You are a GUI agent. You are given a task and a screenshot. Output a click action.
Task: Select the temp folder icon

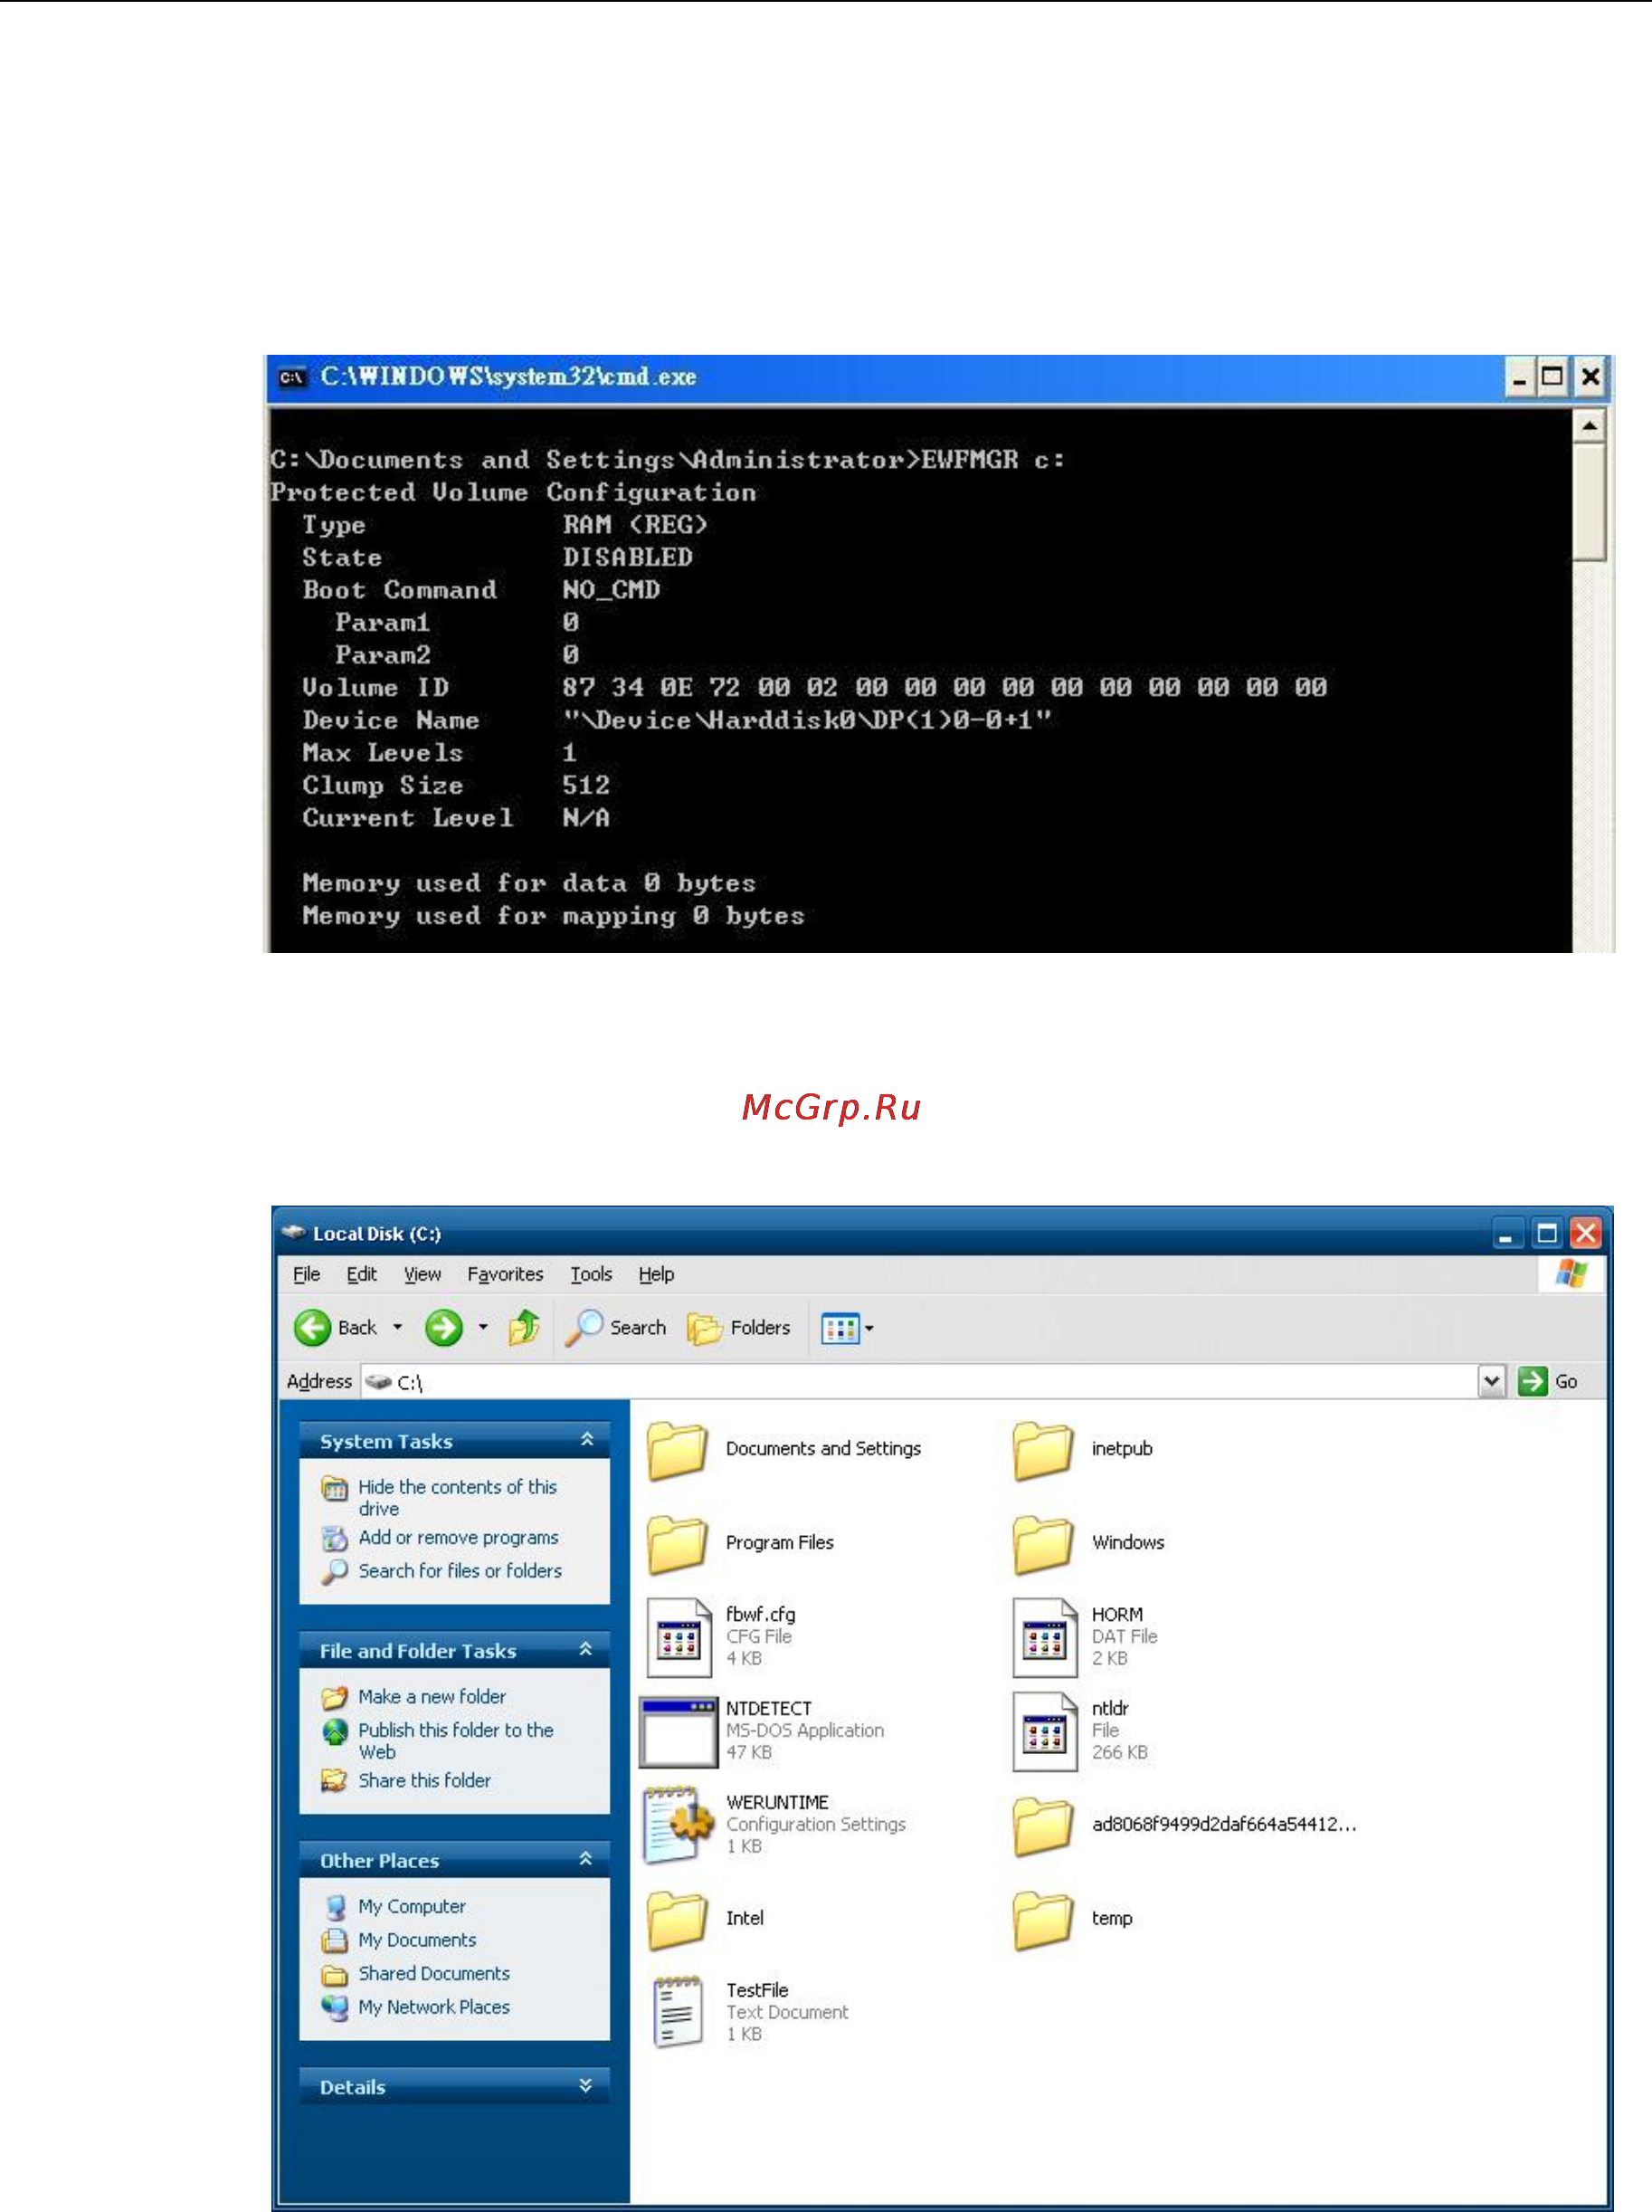point(1042,1919)
